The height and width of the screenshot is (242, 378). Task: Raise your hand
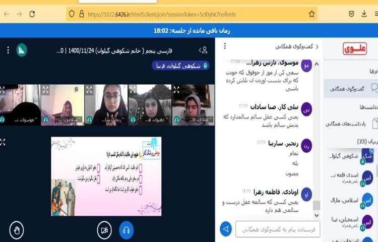(x=17, y=230)
